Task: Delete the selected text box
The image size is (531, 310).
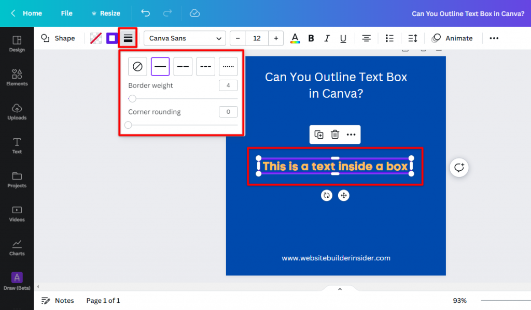Action: 334,134
